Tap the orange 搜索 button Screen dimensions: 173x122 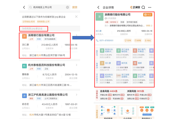click(75, 7)
